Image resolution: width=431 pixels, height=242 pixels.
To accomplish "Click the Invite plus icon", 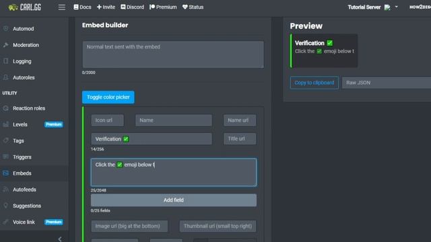I will pyautogui.click(x=99, y=7).
